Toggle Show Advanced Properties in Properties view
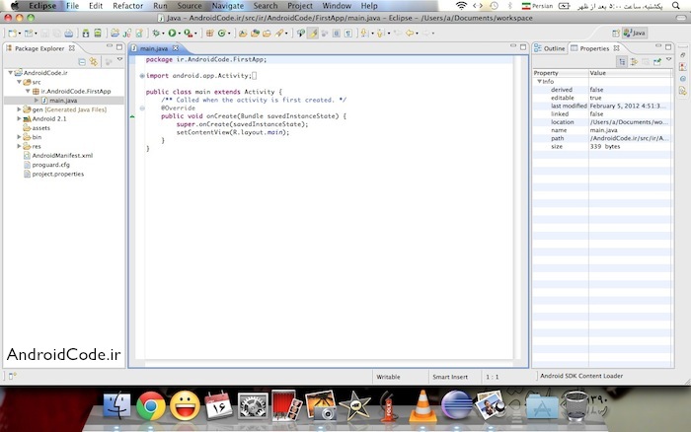The height and width of the screenshot is (432, 691). pos(634,61)
